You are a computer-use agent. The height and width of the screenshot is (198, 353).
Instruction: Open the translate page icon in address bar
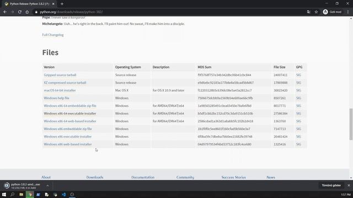pyautogui.click(x=308, y=12)
